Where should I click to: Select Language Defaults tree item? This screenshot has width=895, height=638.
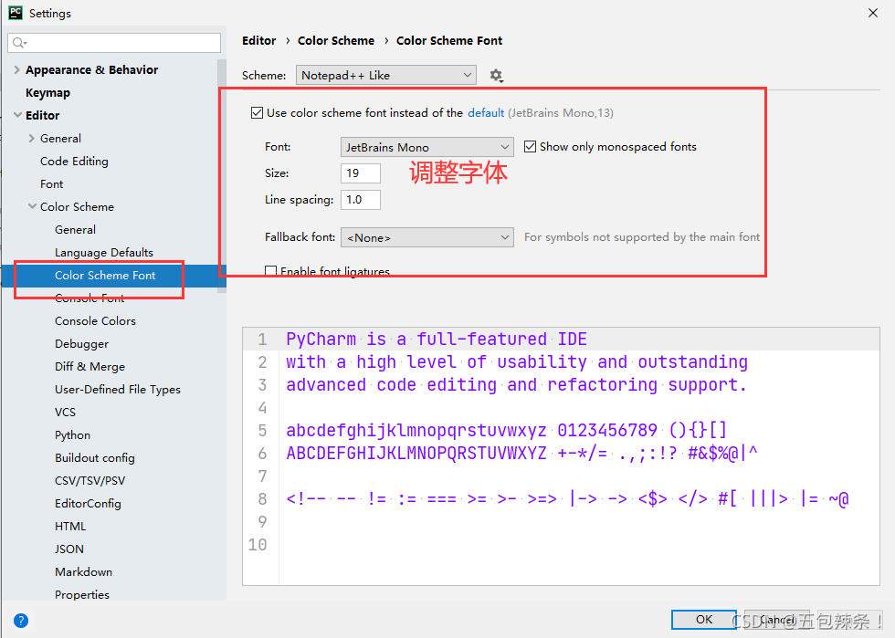(104, 253)
